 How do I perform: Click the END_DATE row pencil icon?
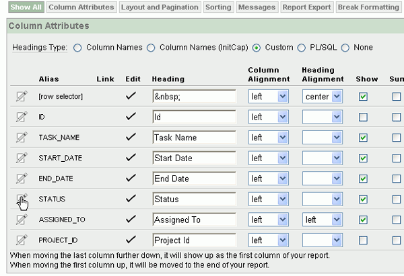22,179
